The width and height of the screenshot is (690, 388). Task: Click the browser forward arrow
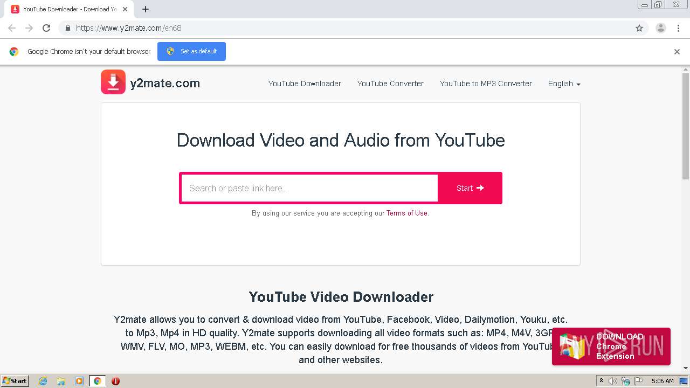[x=29, y=28]
